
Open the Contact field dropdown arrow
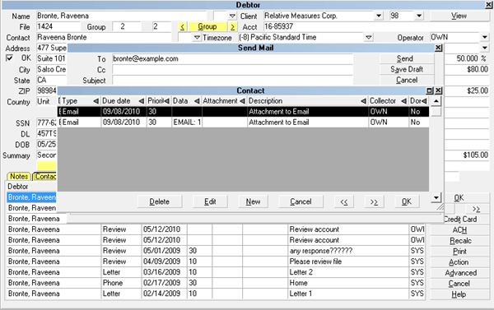tap(197, 38)
